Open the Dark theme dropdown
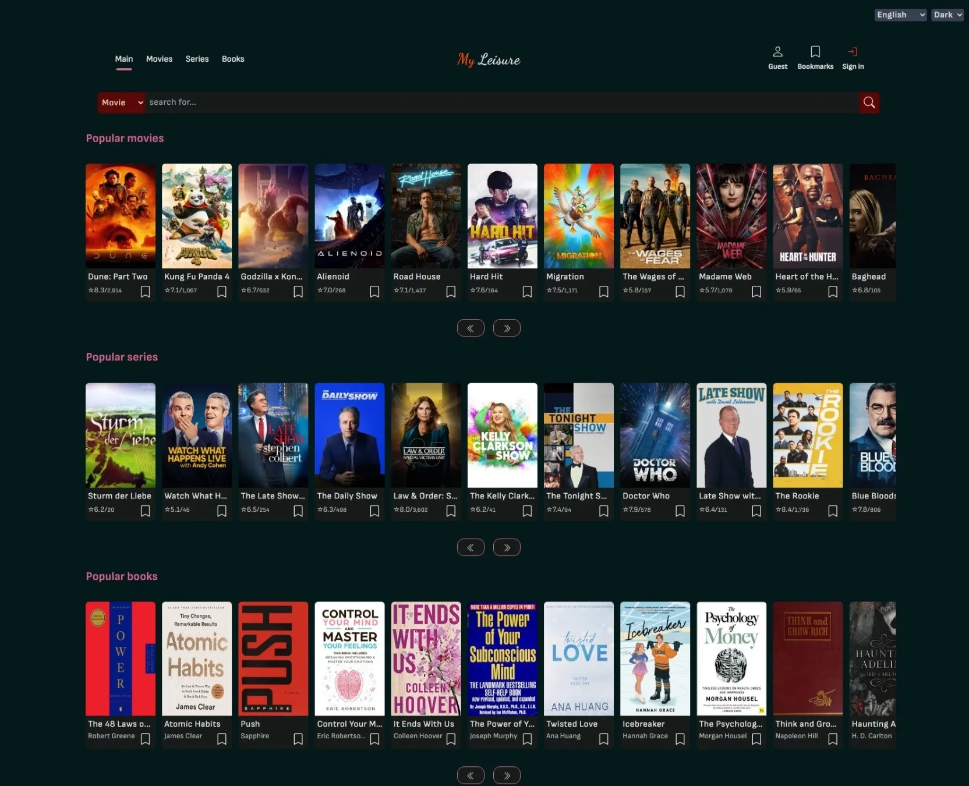Image resolution: width=969 pixels, height=786 pixels. point(947,15)
